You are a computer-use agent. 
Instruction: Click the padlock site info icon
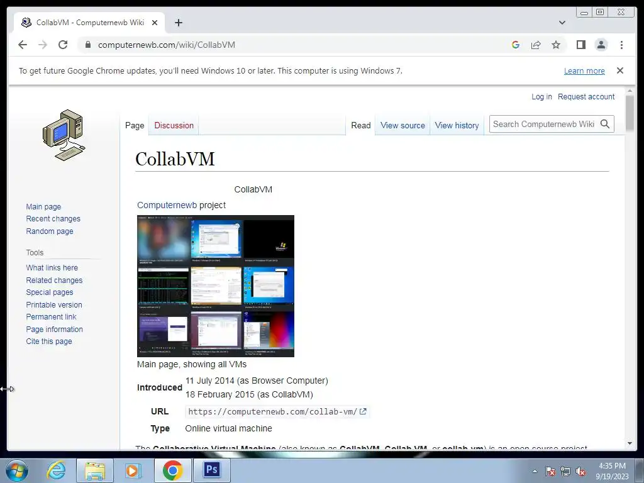click(88, 45)
